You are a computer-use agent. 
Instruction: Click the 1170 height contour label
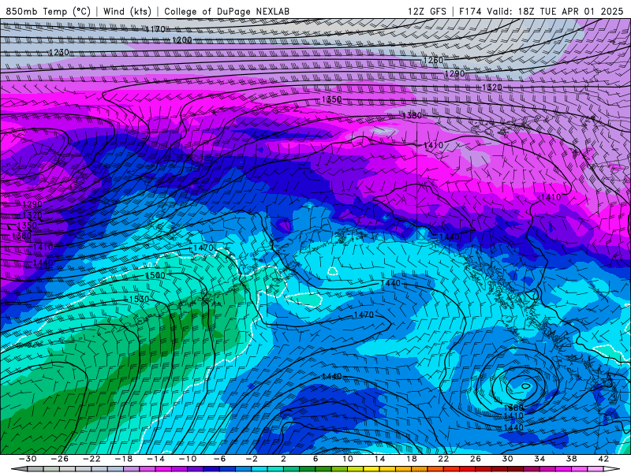click(155, 29)
